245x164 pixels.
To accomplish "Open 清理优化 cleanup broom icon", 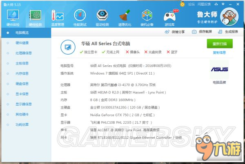I will coord(125,18).
